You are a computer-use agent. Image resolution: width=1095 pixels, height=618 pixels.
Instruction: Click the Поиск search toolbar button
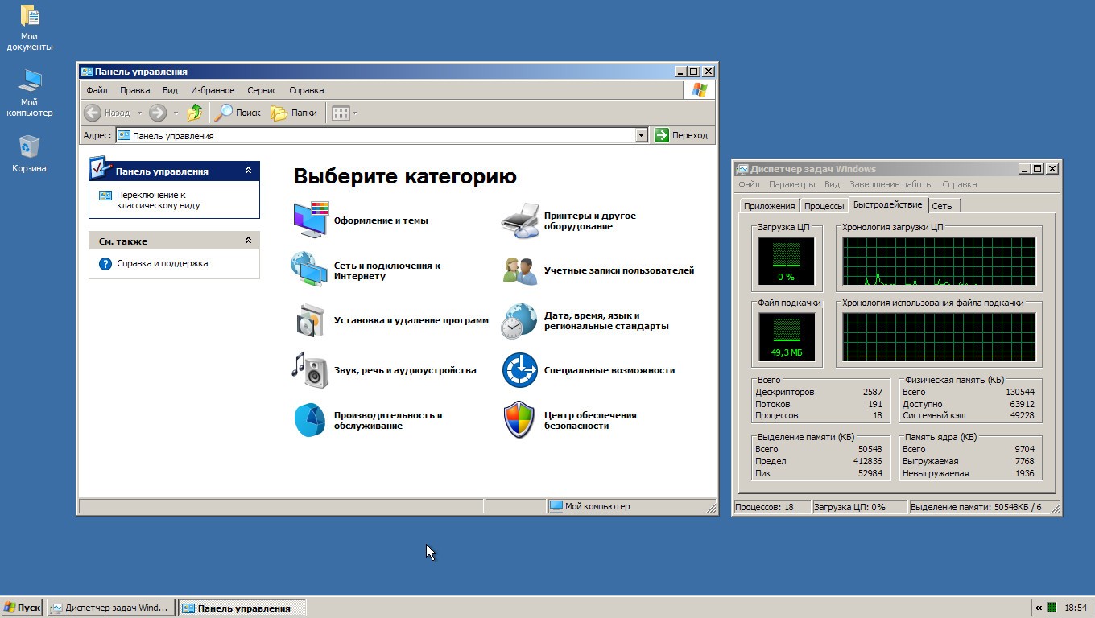(238, 113)
